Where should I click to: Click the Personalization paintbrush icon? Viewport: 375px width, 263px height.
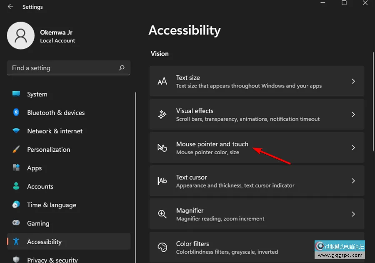click(x=16, y=149)
